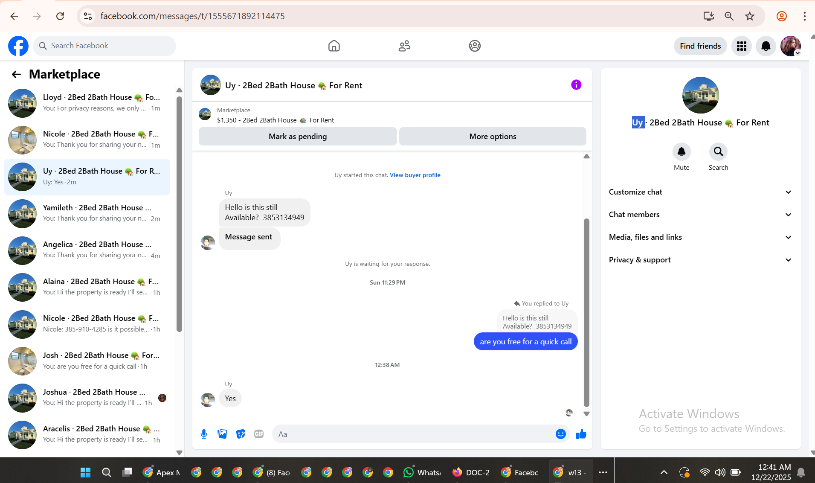Open Lloyd's conversation
This screenshot has width=815, height=483.
pos(87,103)
